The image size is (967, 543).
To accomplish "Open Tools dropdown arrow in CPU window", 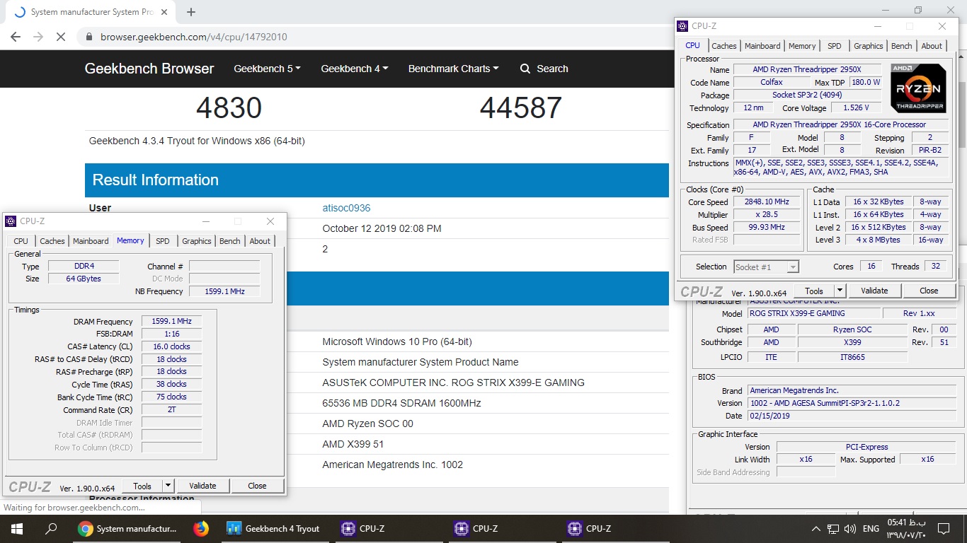I will click(x=840, y=291).
